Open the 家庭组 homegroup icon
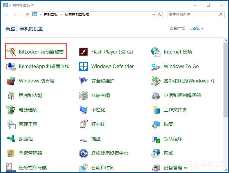 (11, 139)
